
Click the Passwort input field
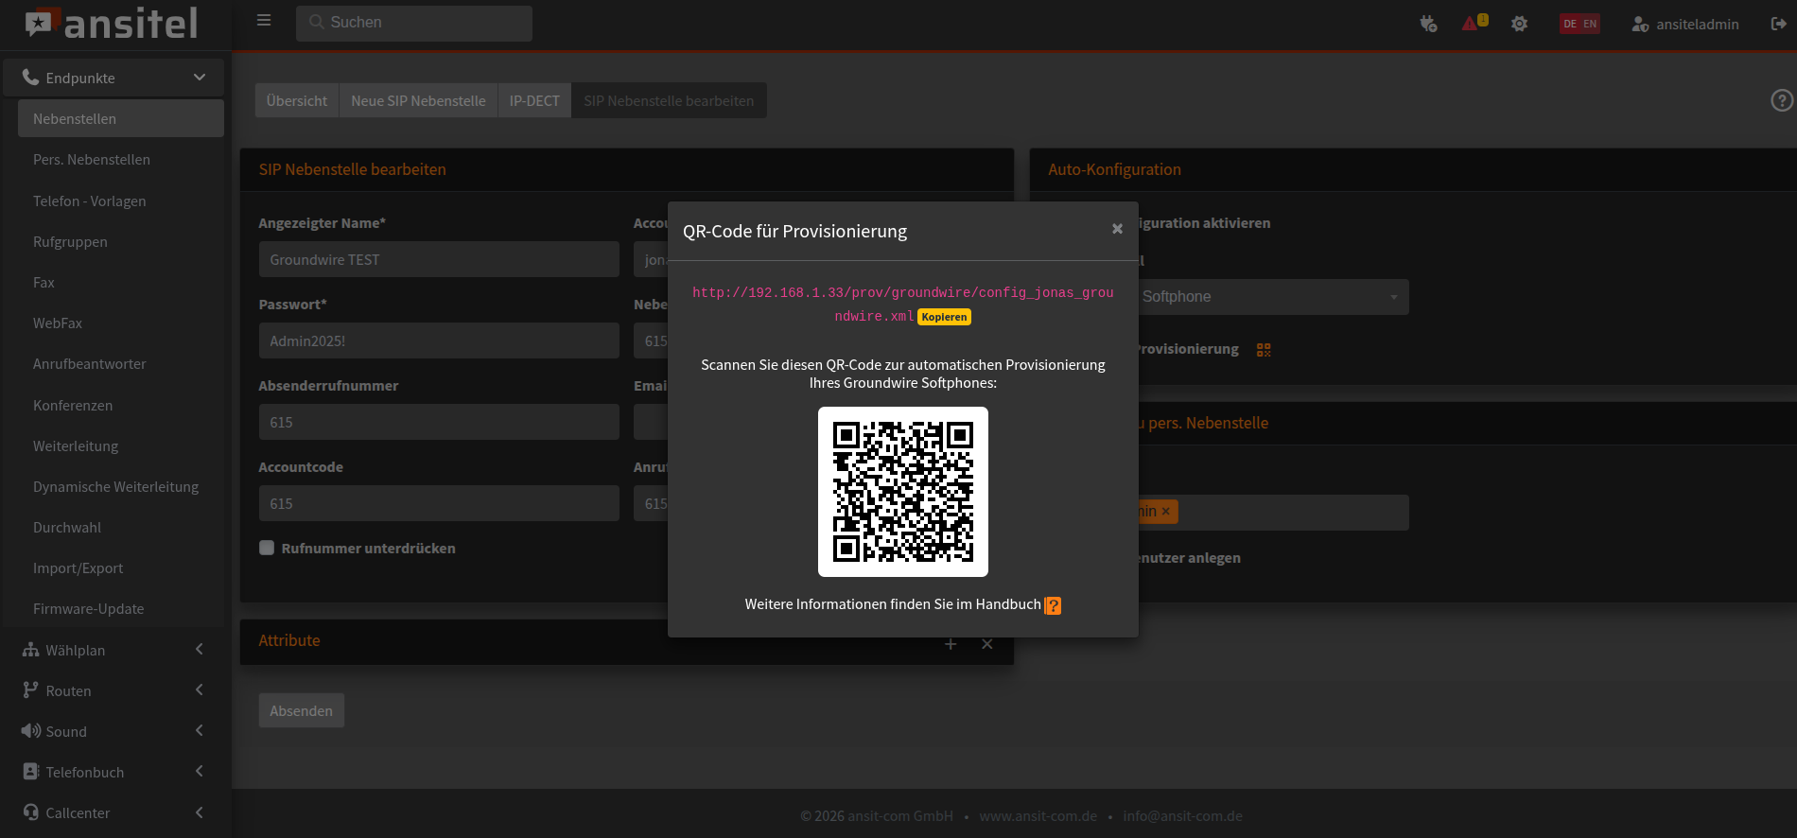[x=439, y=340]
